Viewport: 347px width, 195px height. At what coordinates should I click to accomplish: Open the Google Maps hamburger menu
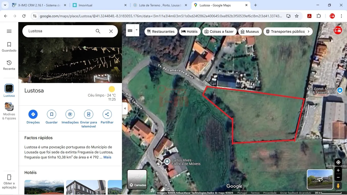pyautogui.click(x=9, y=31)
